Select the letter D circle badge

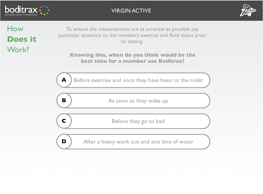pyautogui.click(x=64, y=141)
